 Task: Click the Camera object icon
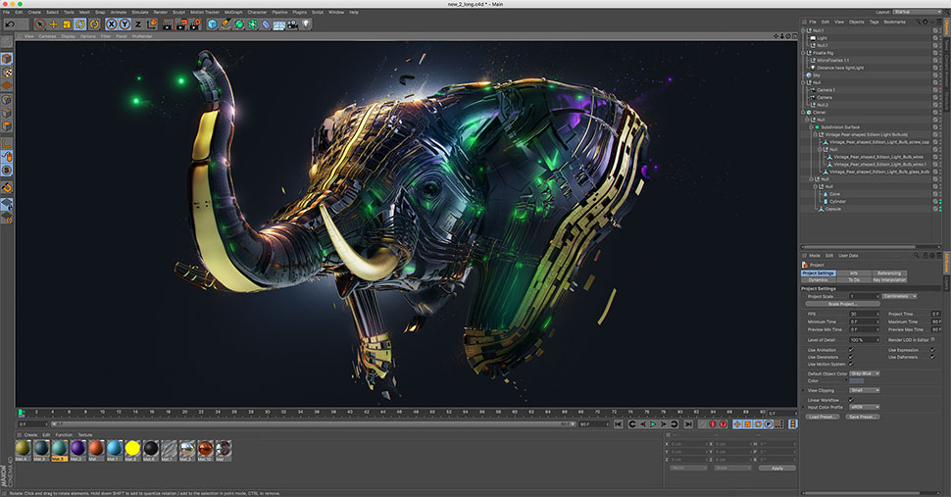293,25
